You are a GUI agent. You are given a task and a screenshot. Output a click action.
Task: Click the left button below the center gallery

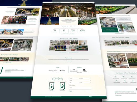(63, 52)
